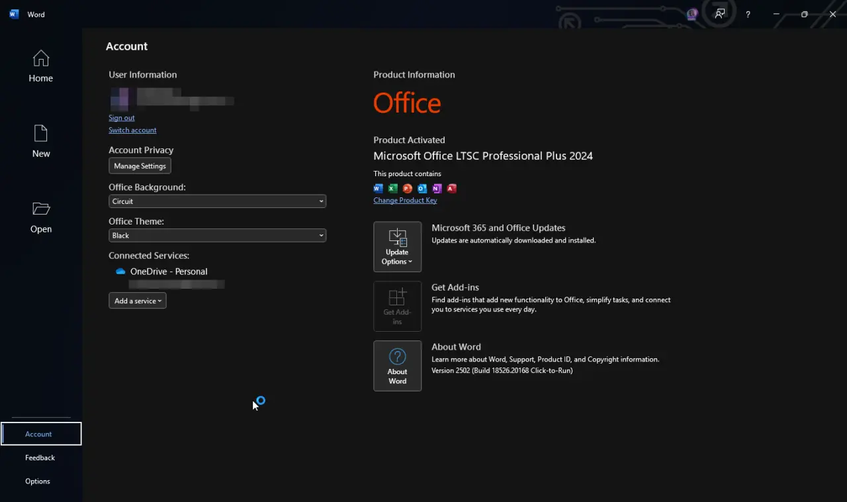Image resolution: width=847 pixels, height=502 pixels.
Task: Click the Sign out link
Action: point(122,118)
